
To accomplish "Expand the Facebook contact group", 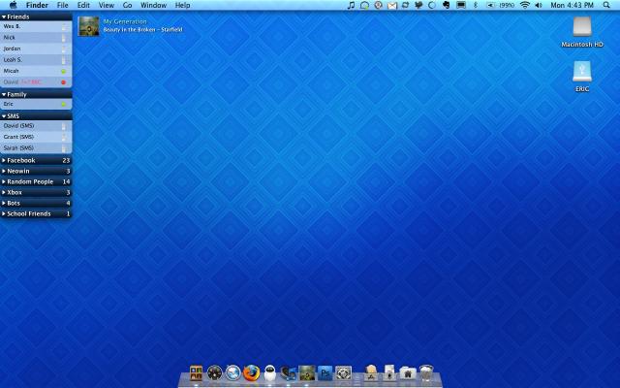I will coord(21,160).
